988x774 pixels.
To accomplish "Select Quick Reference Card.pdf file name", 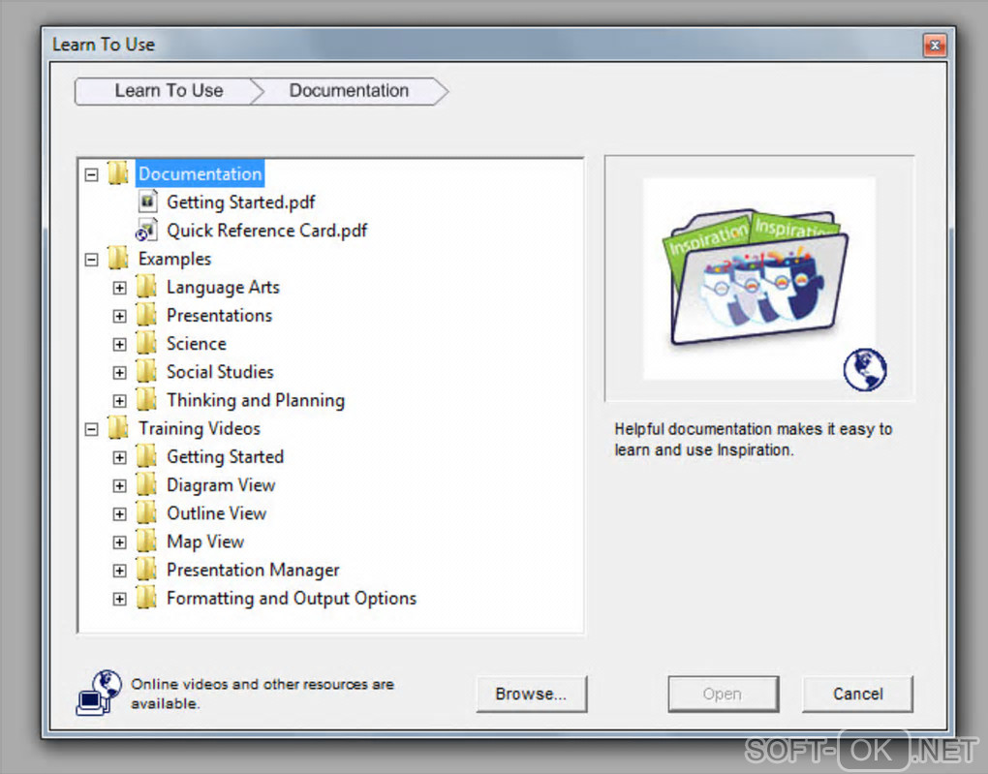I will coord(266,231).
